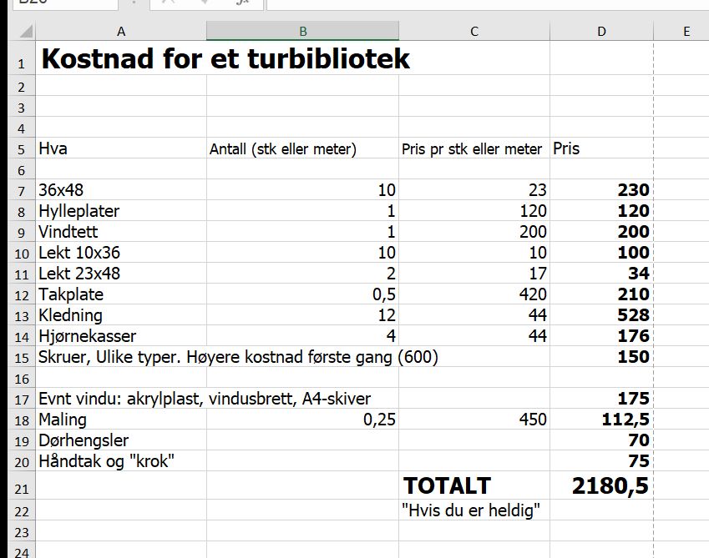Select column B header
The height and width of the screenshot is (558, 709).
302,31
